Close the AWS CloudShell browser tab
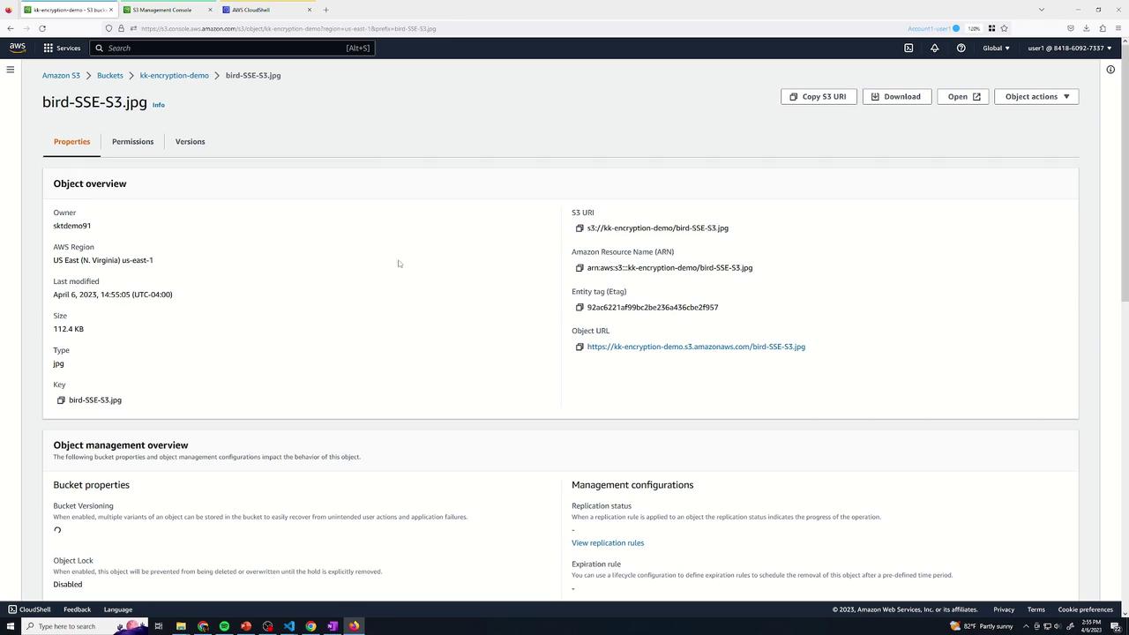The width and height of the screenshot is (1129, 635). (x=310, y=10)
